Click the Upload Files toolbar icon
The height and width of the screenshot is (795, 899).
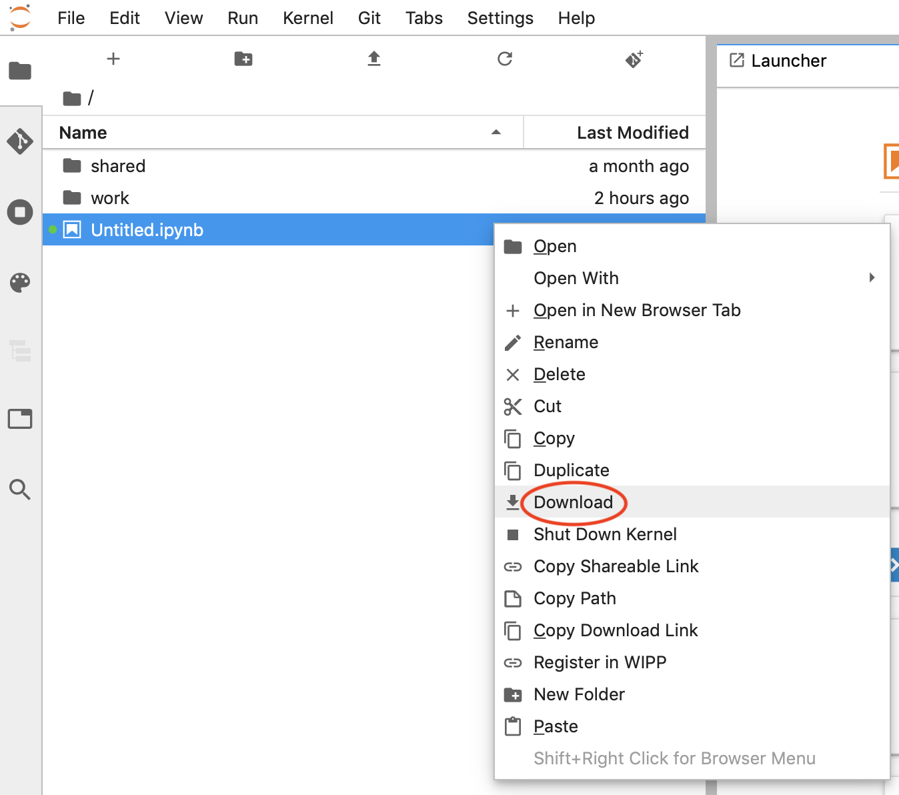click(x=374, y=59)
